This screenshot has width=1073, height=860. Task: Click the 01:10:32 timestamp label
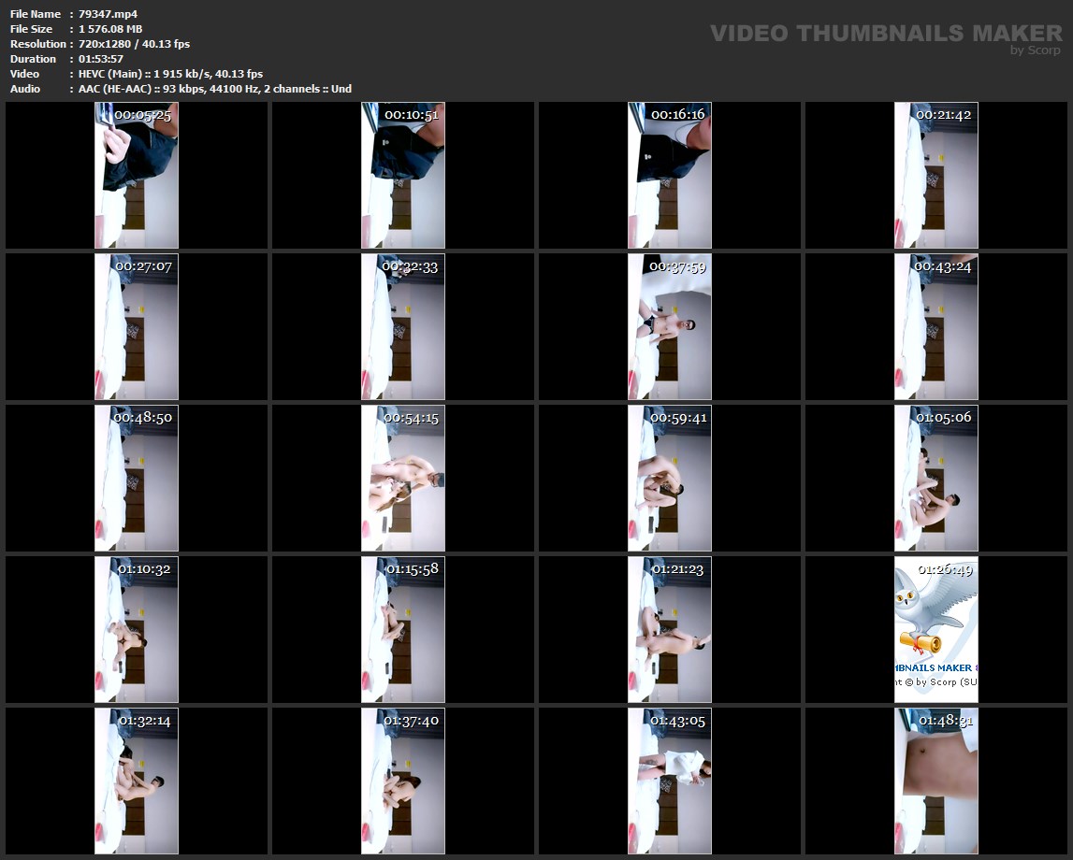pyautogui.click(x=144, y=568)
